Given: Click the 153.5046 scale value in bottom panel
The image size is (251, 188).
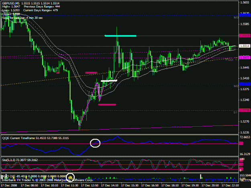Looking at the screenshot, I should pos(245,176).
